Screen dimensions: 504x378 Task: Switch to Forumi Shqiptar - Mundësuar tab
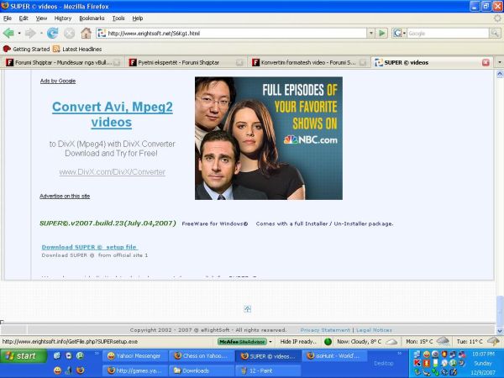click(x=63, y=62)
